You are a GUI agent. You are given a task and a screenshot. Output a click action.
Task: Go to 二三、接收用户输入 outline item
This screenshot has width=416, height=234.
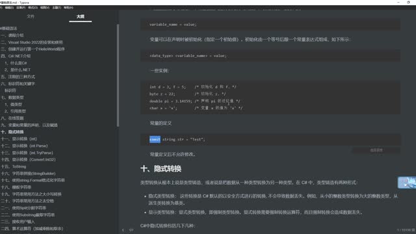(x=18, y=222)
